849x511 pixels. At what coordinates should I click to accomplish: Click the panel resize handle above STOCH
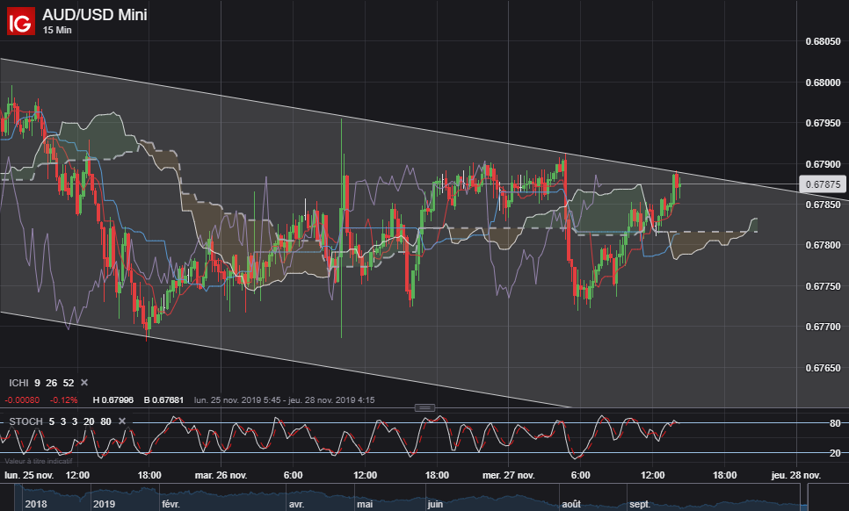pos(424,407)
